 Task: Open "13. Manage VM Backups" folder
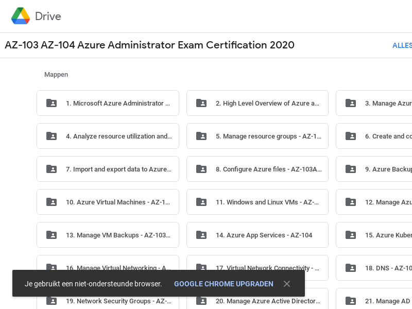pos(108,235)
